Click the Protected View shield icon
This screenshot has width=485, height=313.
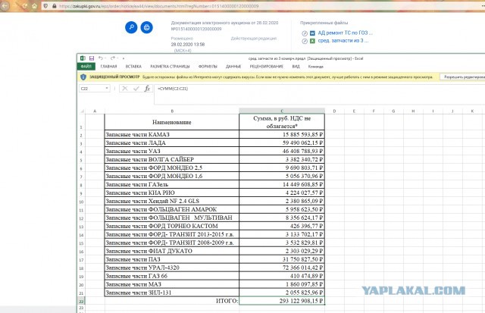[83, 77]
